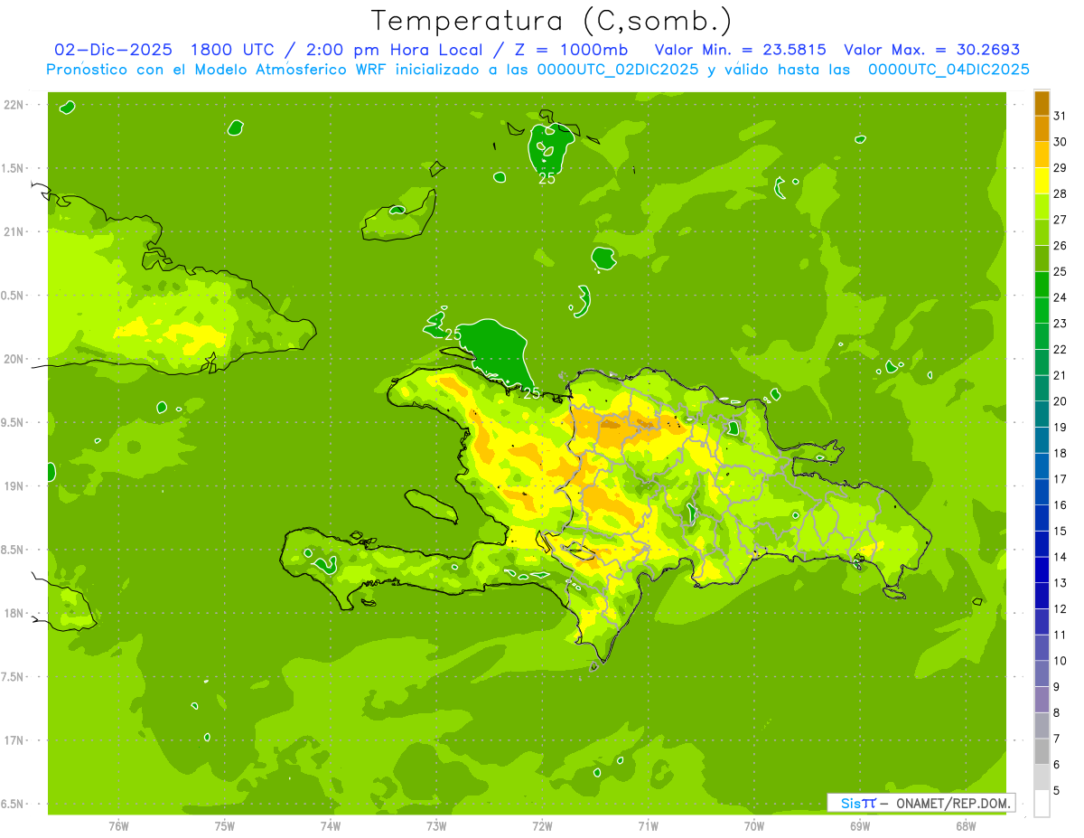Viewport: 1084px width, 838px height.
Task: Click the "7.5N" latitude label
Action: coord(14,677)
